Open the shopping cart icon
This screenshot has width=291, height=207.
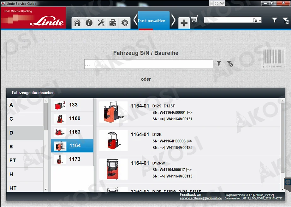(194, 20)
